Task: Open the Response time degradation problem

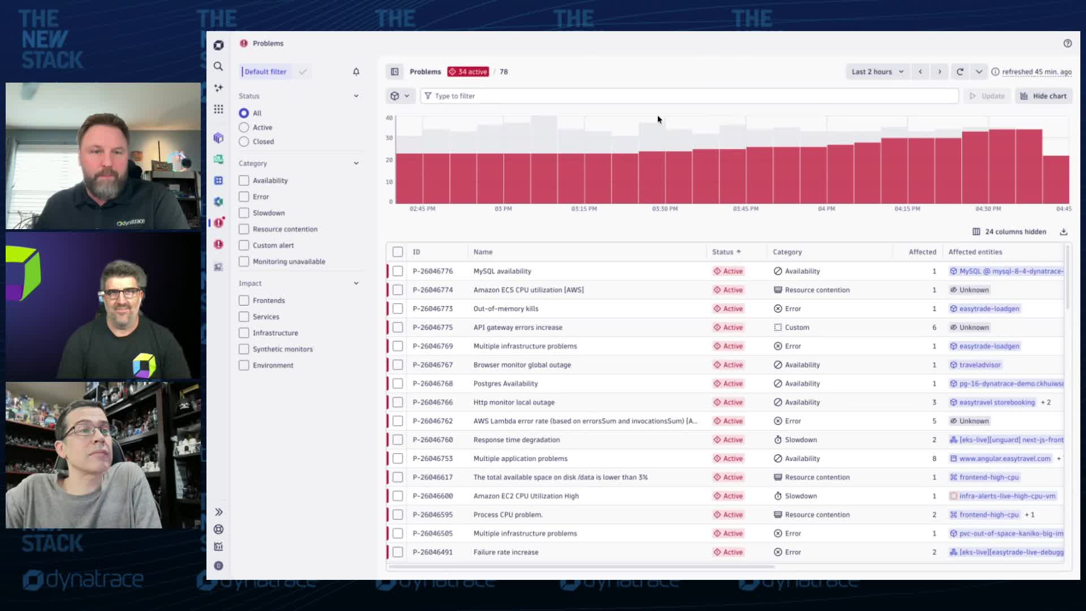Action: (x=516, y=440)
